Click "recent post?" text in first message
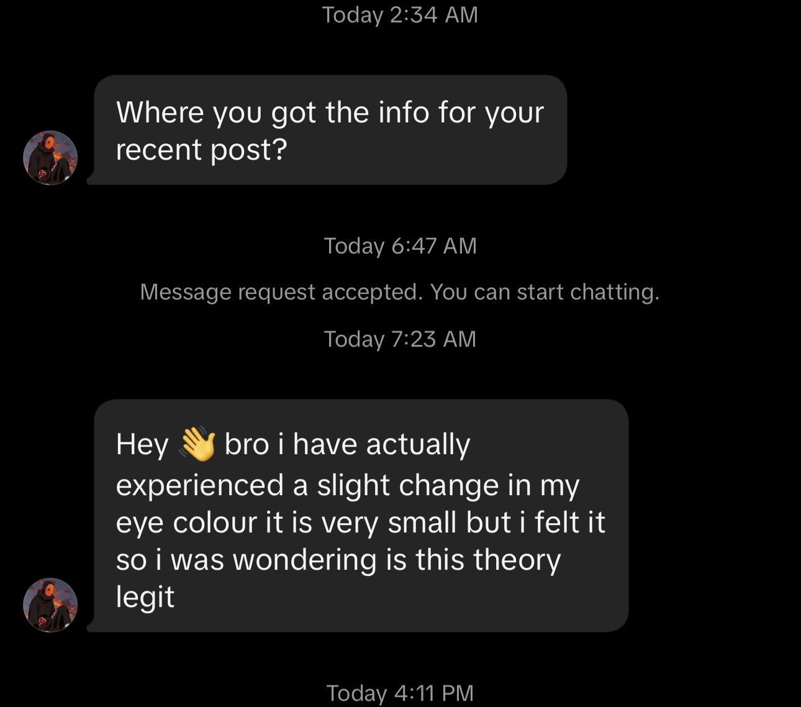Image resolution: width=801 pixels, height=707 pixels. 202,150
